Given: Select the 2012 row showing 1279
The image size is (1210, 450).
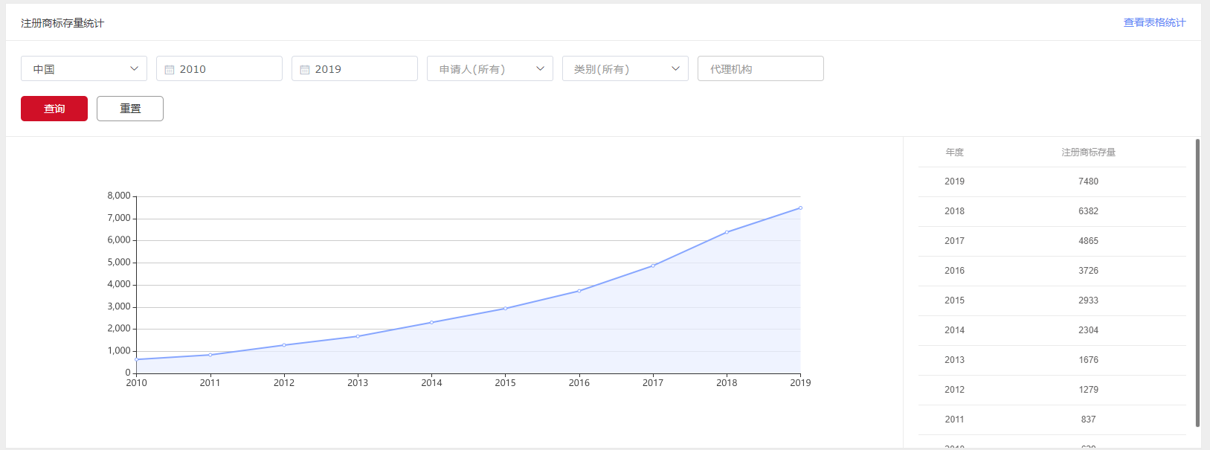Looking at the screenshot, I should click(1052, 390).
